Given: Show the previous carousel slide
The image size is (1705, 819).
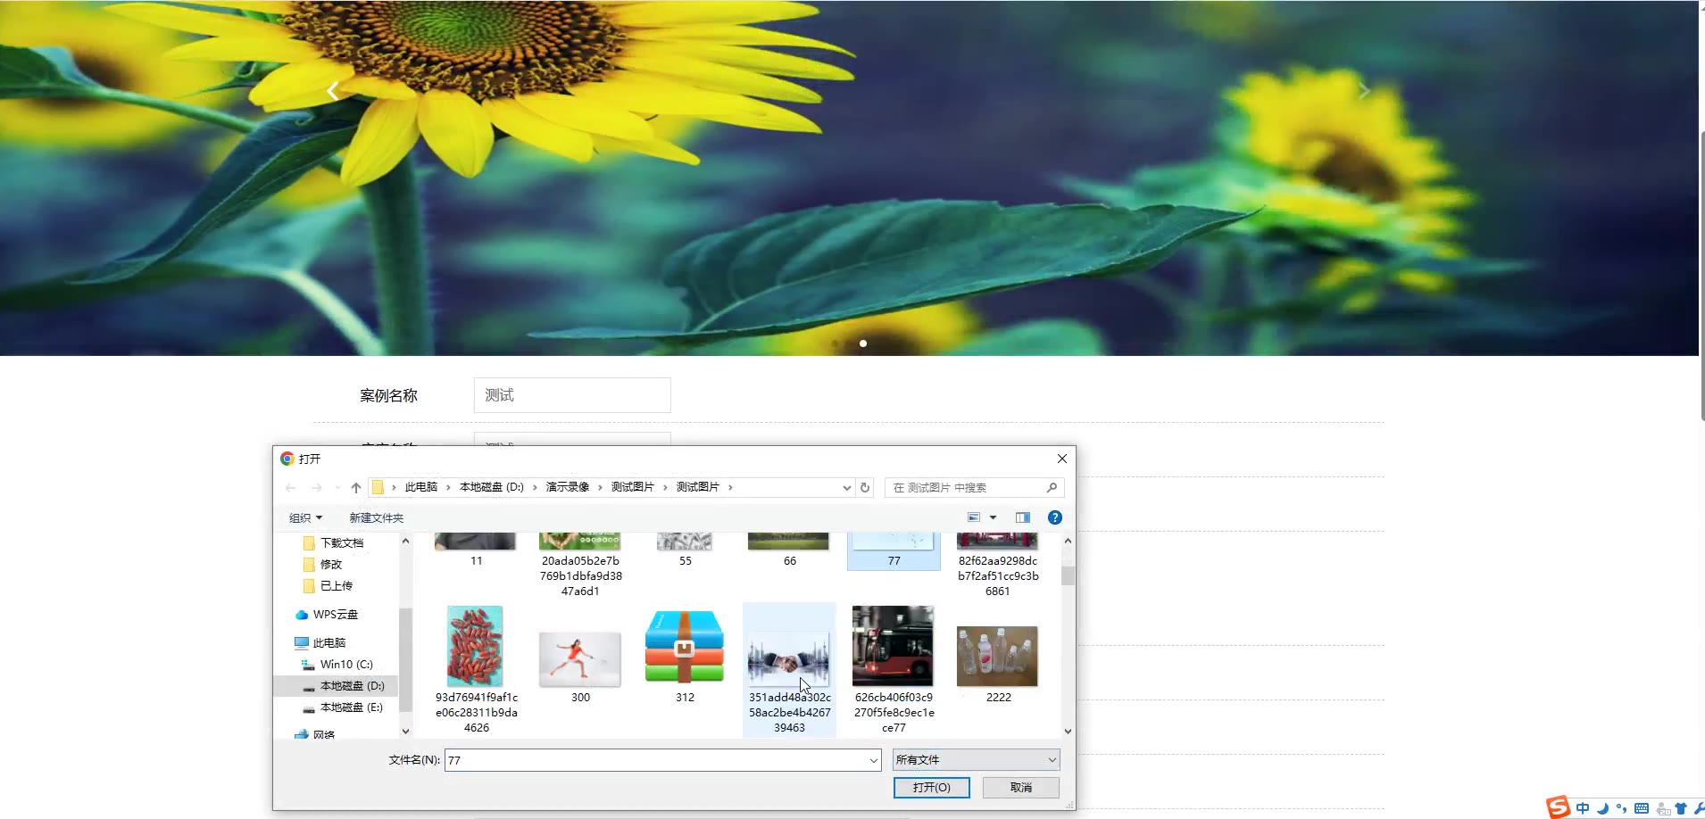Looking at the screenshot, I should pyautogui.click(x=332, y=91).
